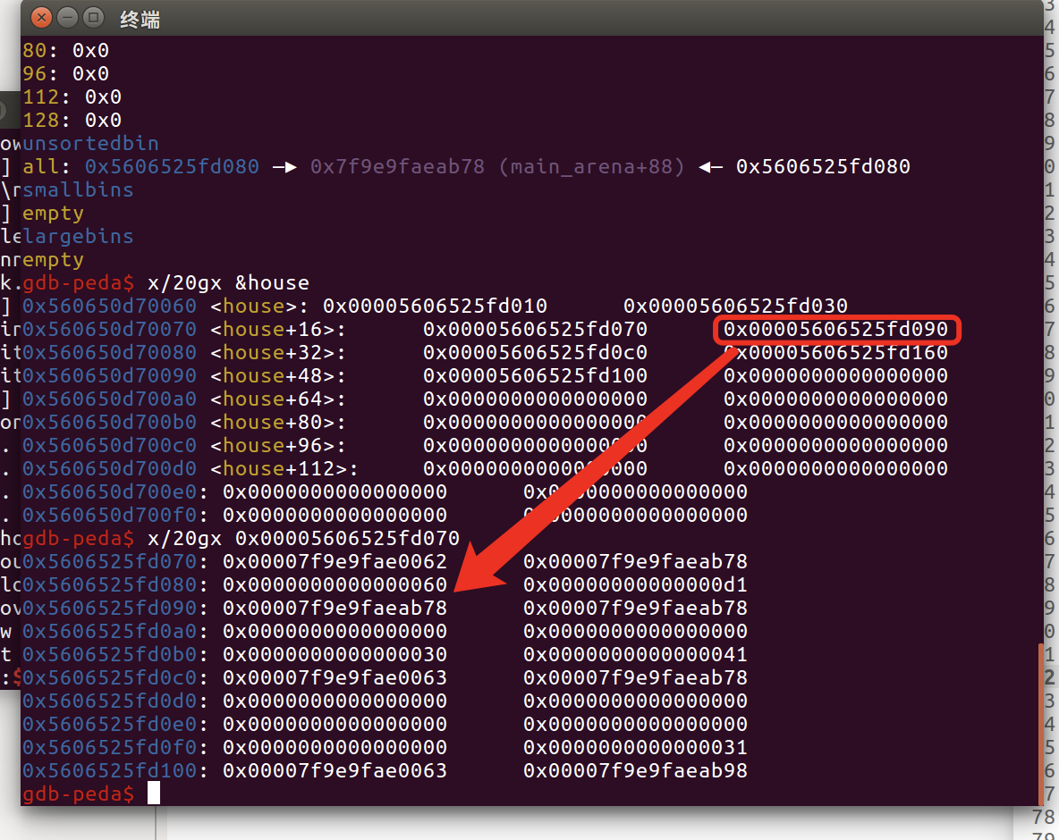This screenshot has width=1059, height=840.
Task: Click the 终端 window title
Action: click(x=140, y=20)
